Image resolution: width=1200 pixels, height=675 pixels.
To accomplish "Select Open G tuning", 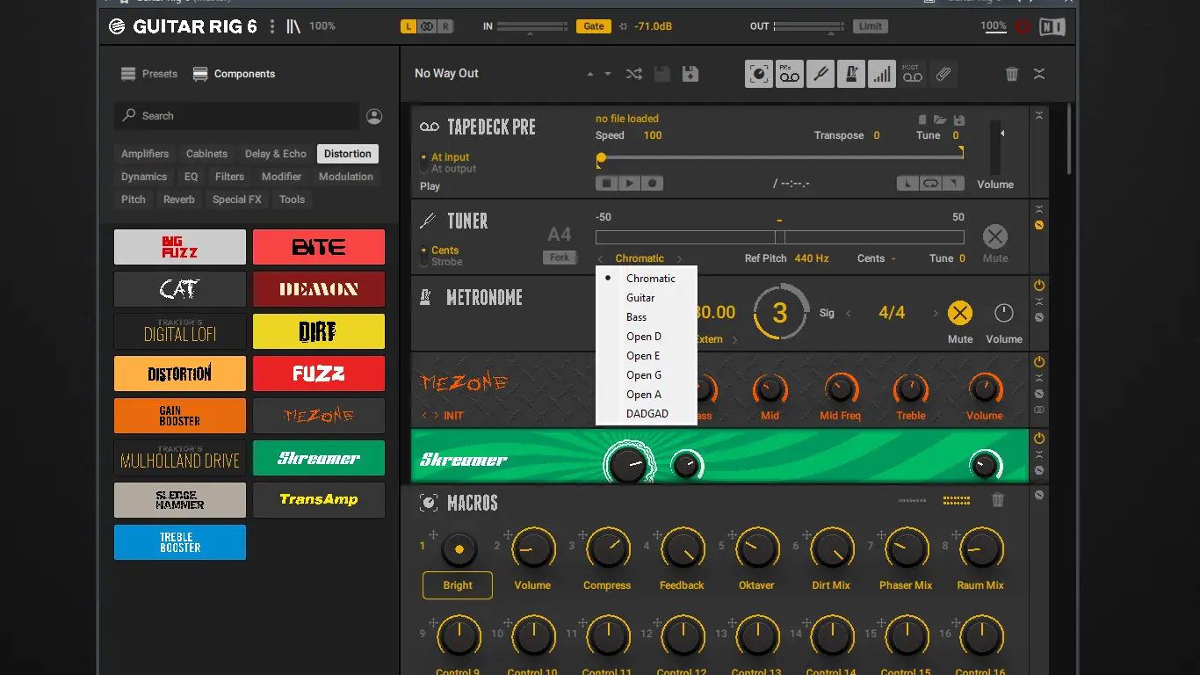I will pyautogui.click(x=647, y=375).
